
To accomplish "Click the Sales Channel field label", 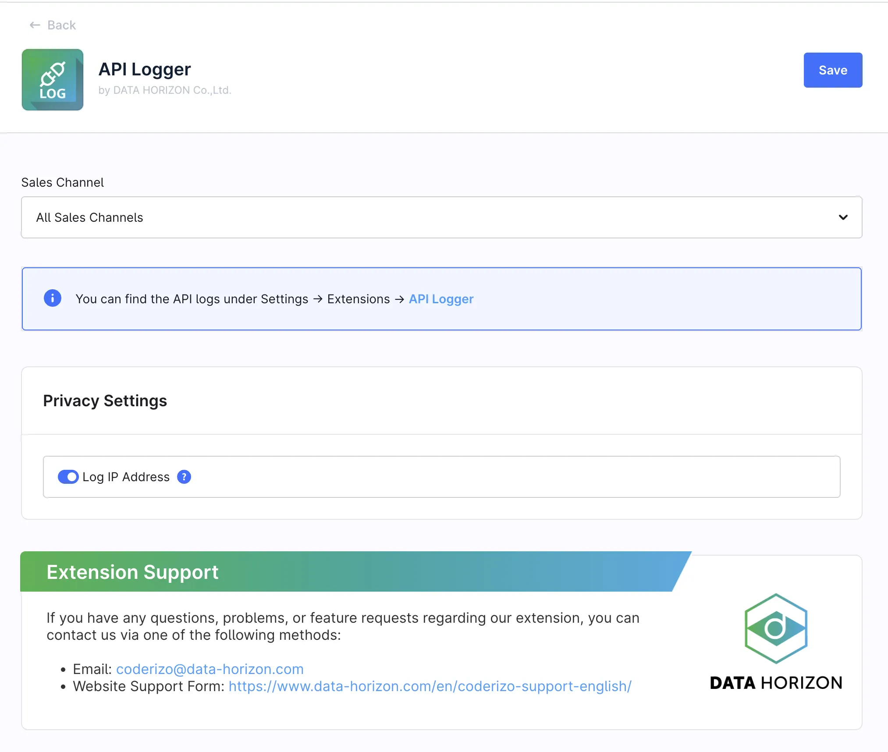I will [62, 182].
